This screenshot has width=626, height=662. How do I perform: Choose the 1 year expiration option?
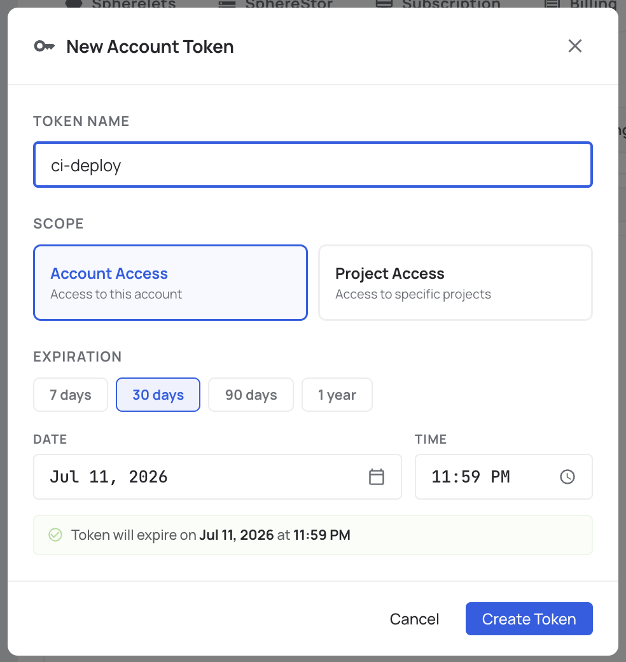[x=337, y=395]
